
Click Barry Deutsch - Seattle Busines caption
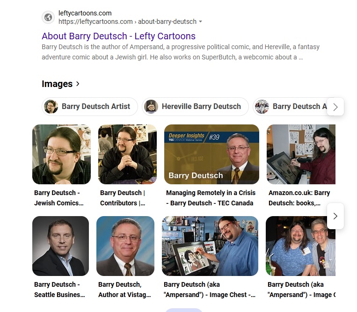pos(59,290)
